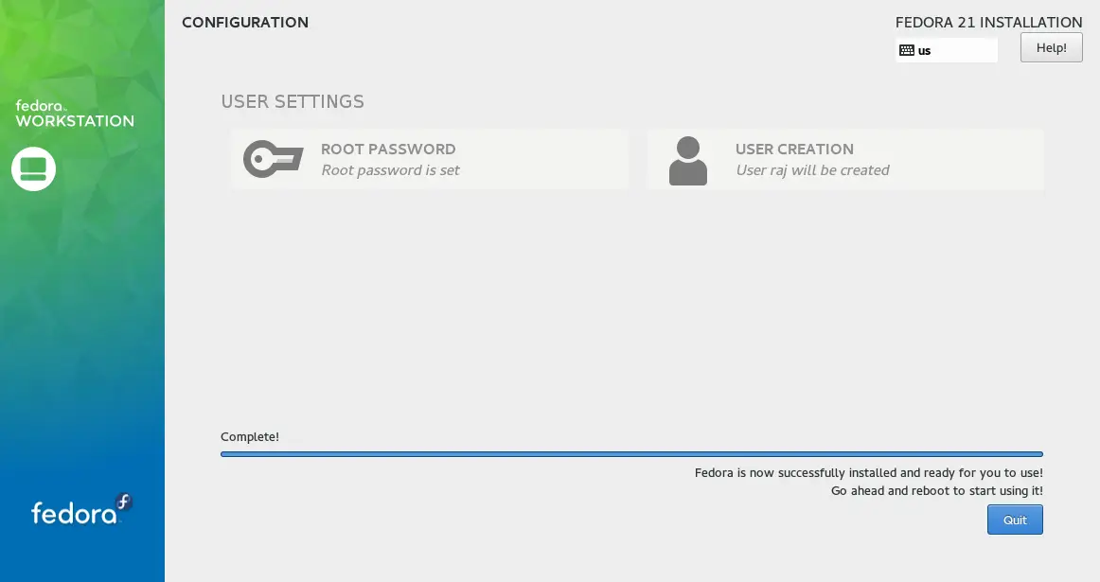The width and height of the screenshot is (1100, 582).
Task: Click the USER SETTINGS heading
Action: point(293,101)
